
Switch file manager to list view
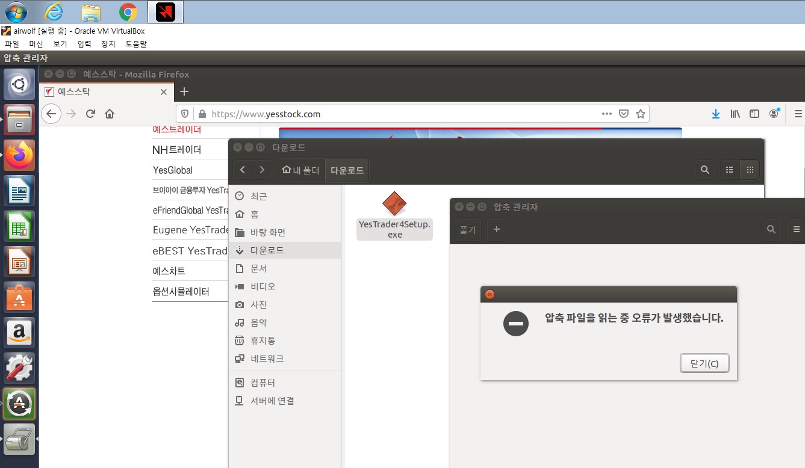[x=730, y=170]
